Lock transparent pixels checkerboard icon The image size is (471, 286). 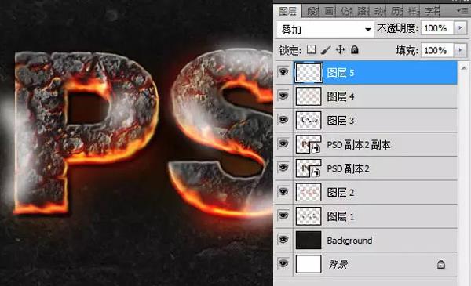pyautogui.click(x=311, y=49)
